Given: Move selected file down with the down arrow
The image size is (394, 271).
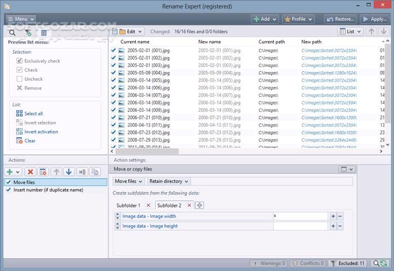Looking at the screenshot, I should [x=383, y=31].
